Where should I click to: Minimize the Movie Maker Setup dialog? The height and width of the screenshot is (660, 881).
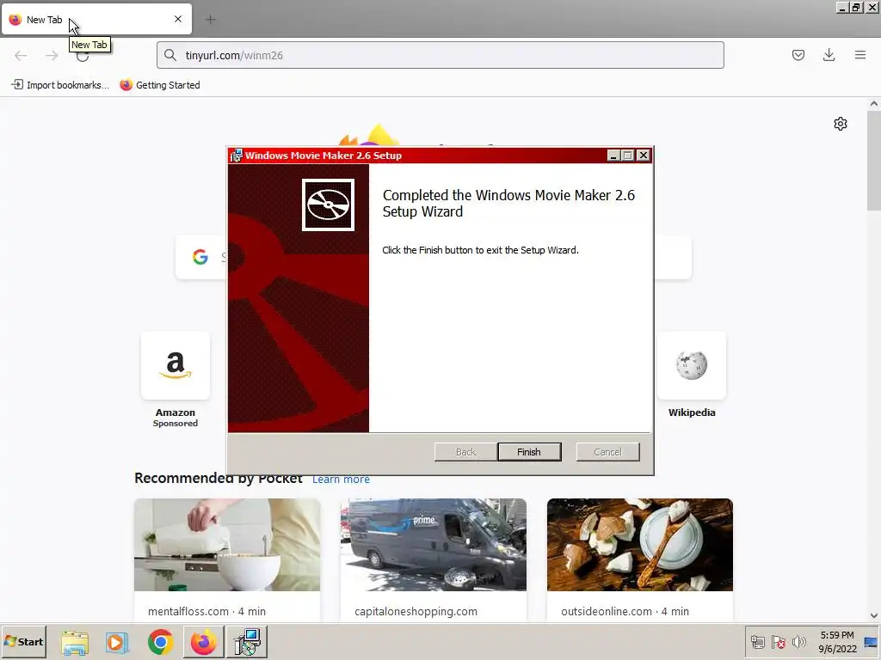tap(613, 156)
